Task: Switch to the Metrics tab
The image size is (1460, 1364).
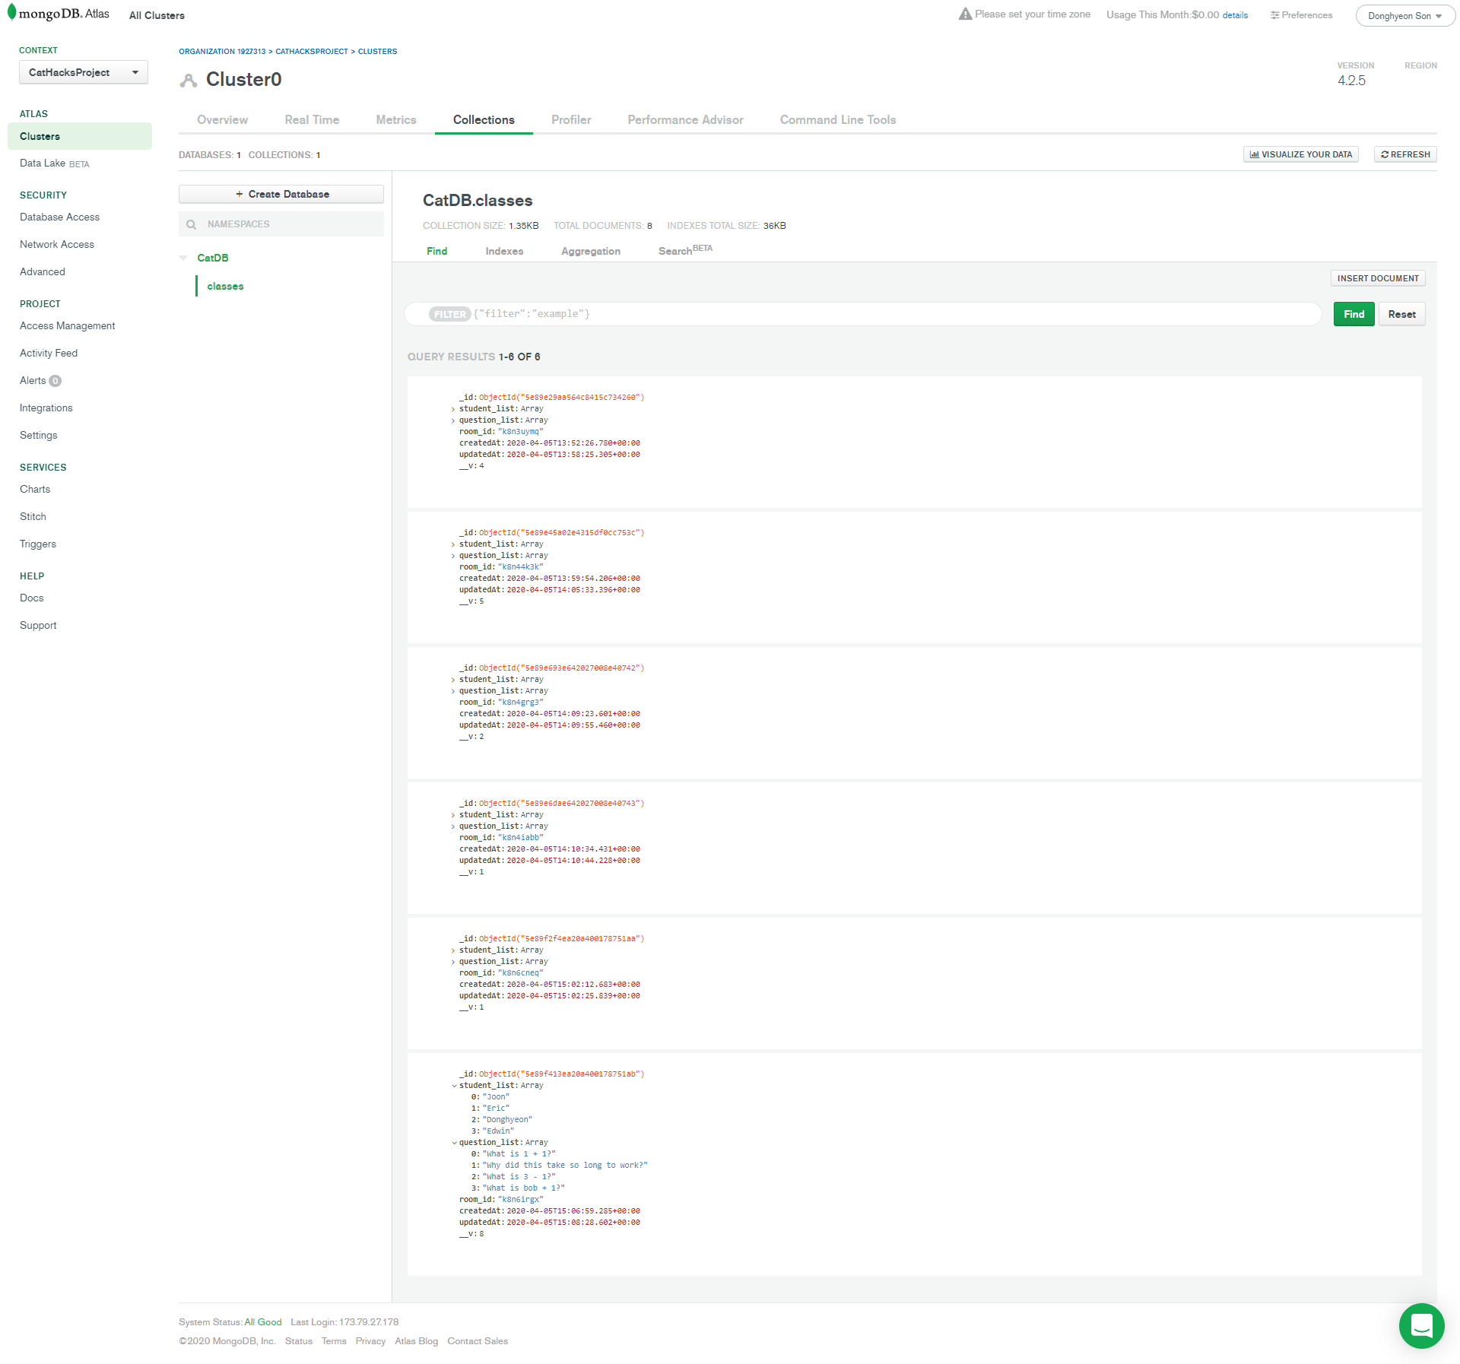Action: click(x=395, y=119)
